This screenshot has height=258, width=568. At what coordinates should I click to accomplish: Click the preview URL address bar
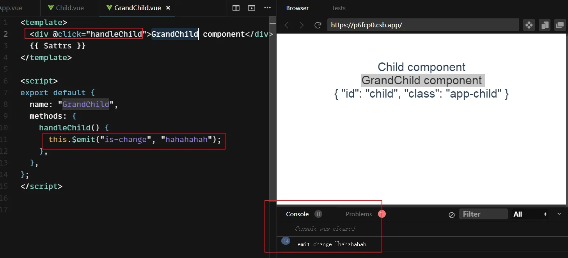click(424, 25)
